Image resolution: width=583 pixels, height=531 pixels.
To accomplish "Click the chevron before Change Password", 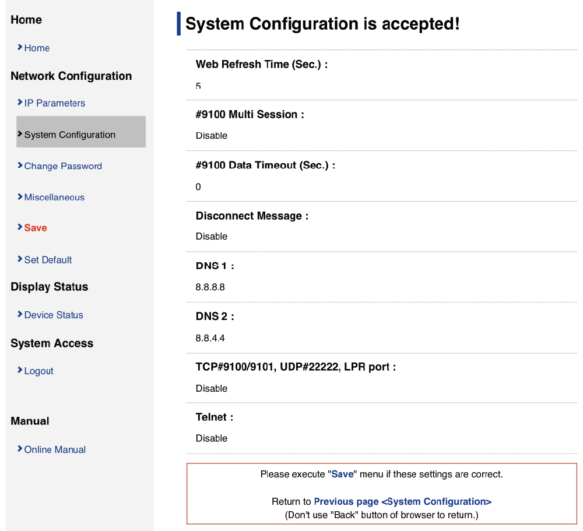I will click(x=20, y=166).
